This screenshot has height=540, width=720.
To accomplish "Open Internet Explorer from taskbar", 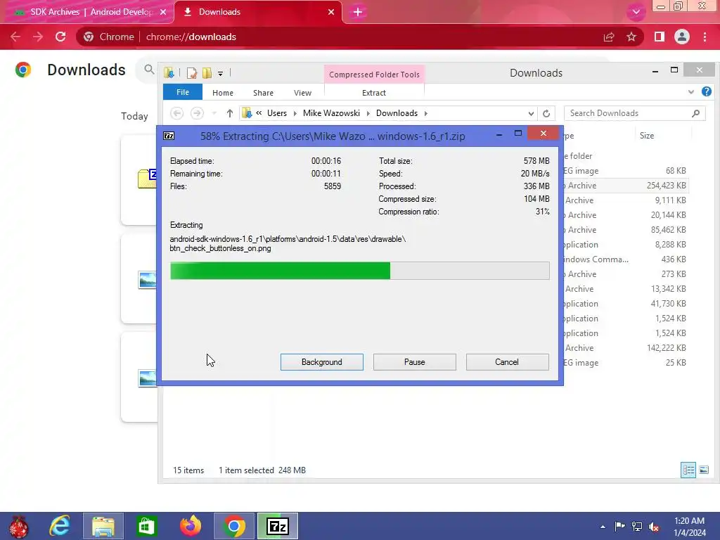I will click(60, 526).
